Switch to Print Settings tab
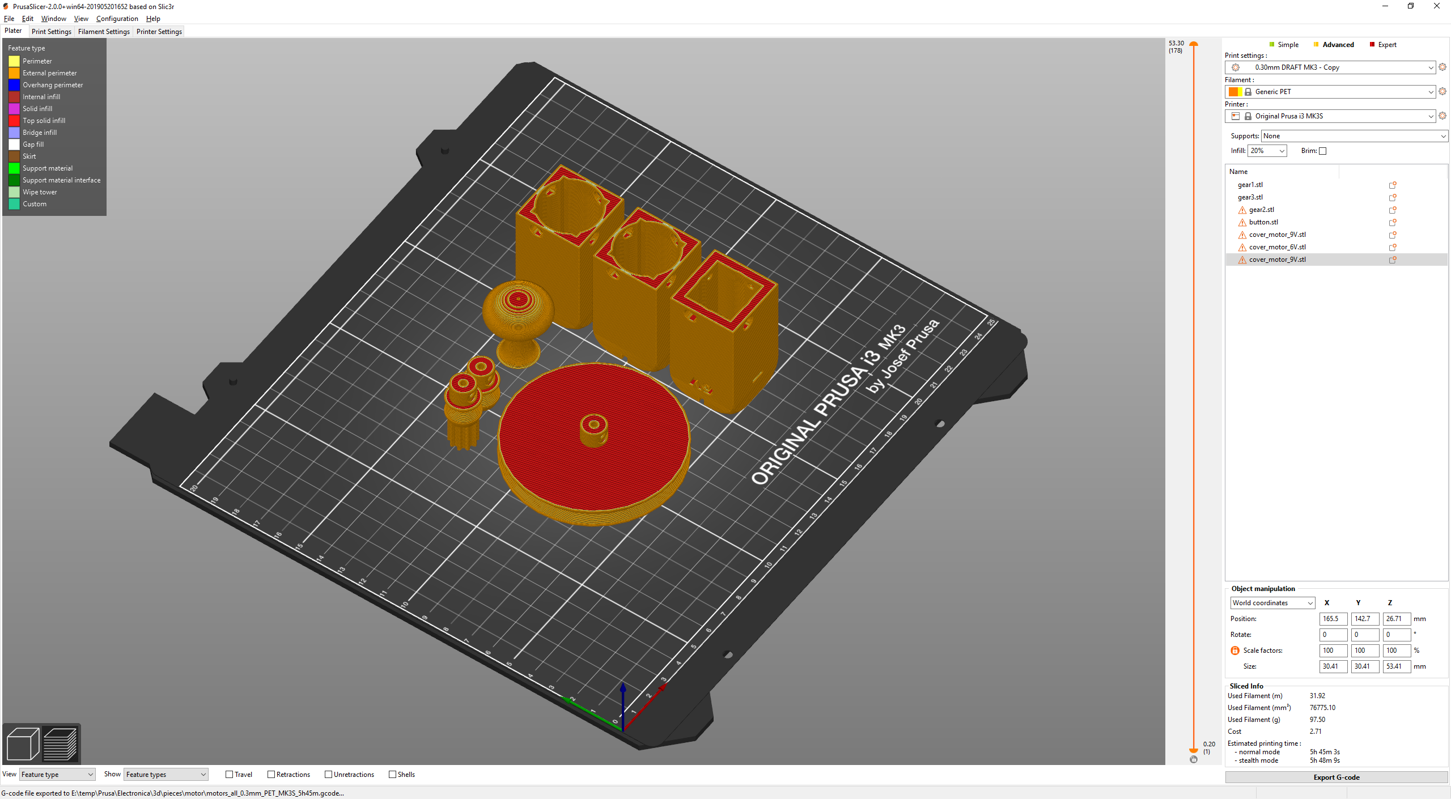Image resolution: width=1451 pixels, height=799 pixels. click(x=52, y=32)
